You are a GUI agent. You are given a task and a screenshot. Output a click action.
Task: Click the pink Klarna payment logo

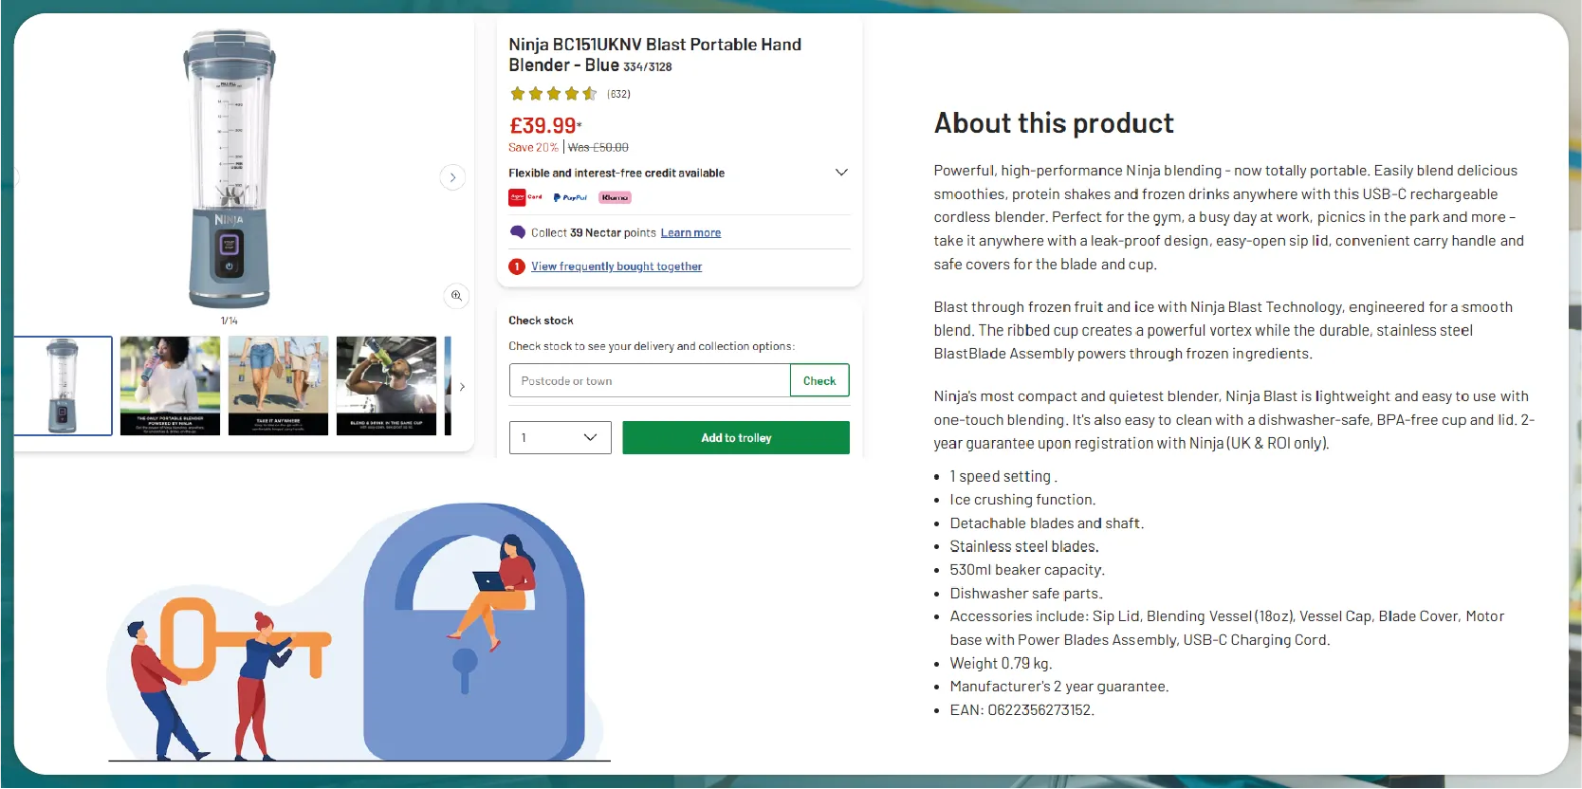[615, 197]
